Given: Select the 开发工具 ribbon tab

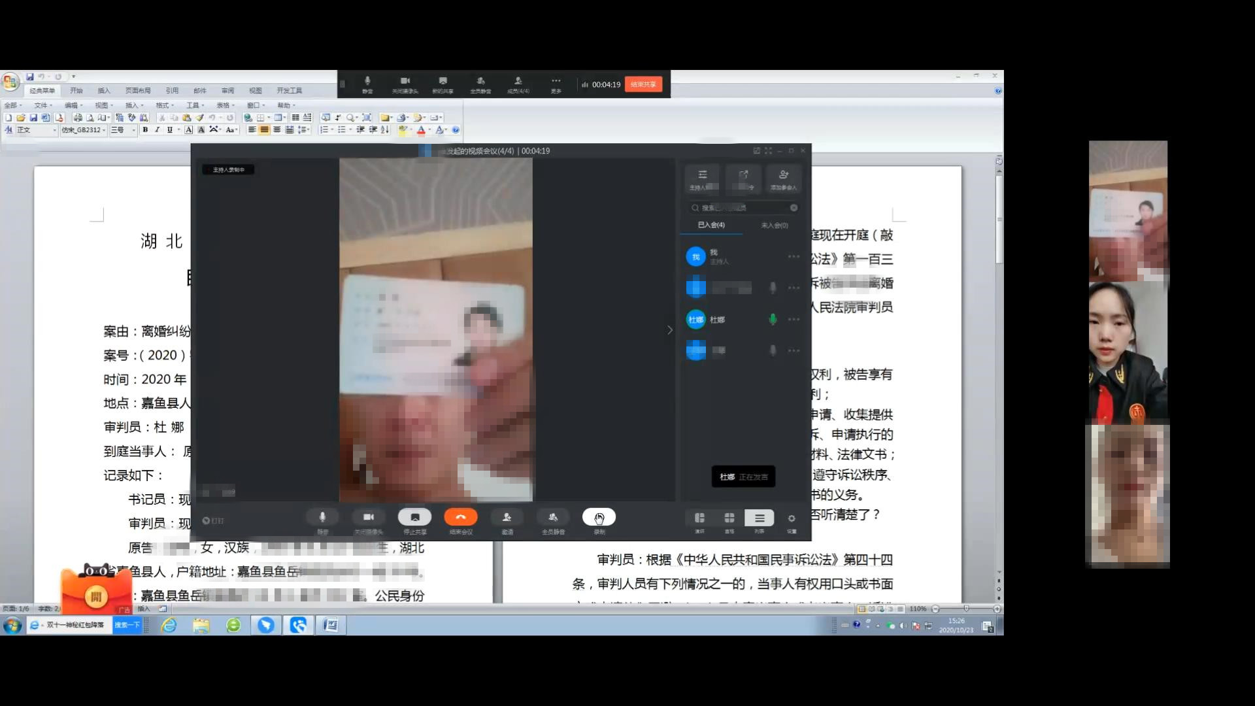Looking at the screenshot, I should click(x=289, y=91).
